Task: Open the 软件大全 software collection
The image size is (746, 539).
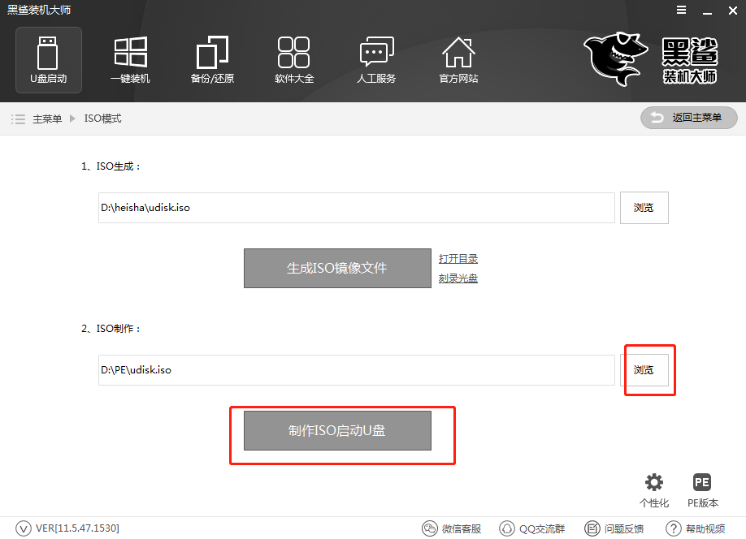Action: click(x=294, y=59)
